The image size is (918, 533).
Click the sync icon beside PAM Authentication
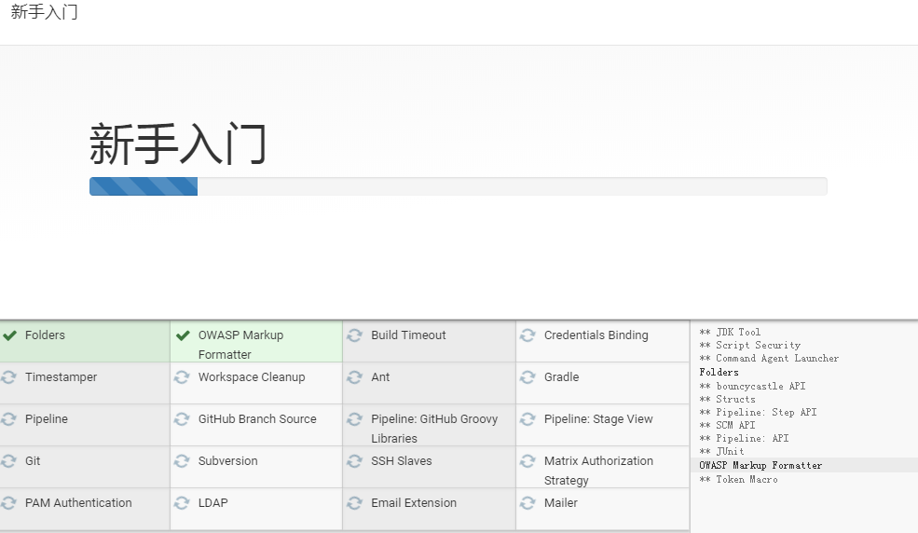pos(8,503)
